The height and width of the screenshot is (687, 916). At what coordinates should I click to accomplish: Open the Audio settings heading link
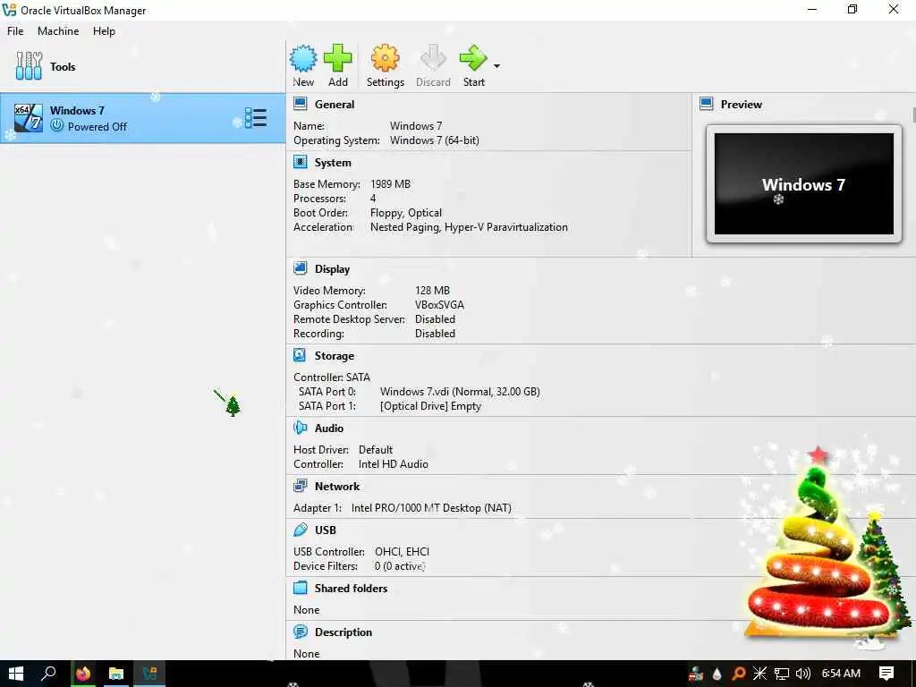tap(329, 428)
